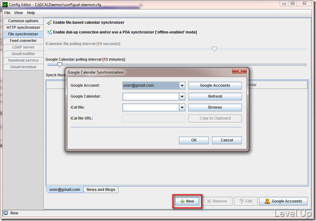Confirm dialog with OK button
Screen dimensions: 316x221
pyautogui.click(x=194, y=140)
